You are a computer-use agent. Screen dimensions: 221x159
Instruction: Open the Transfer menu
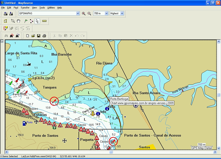click(25, 7)
